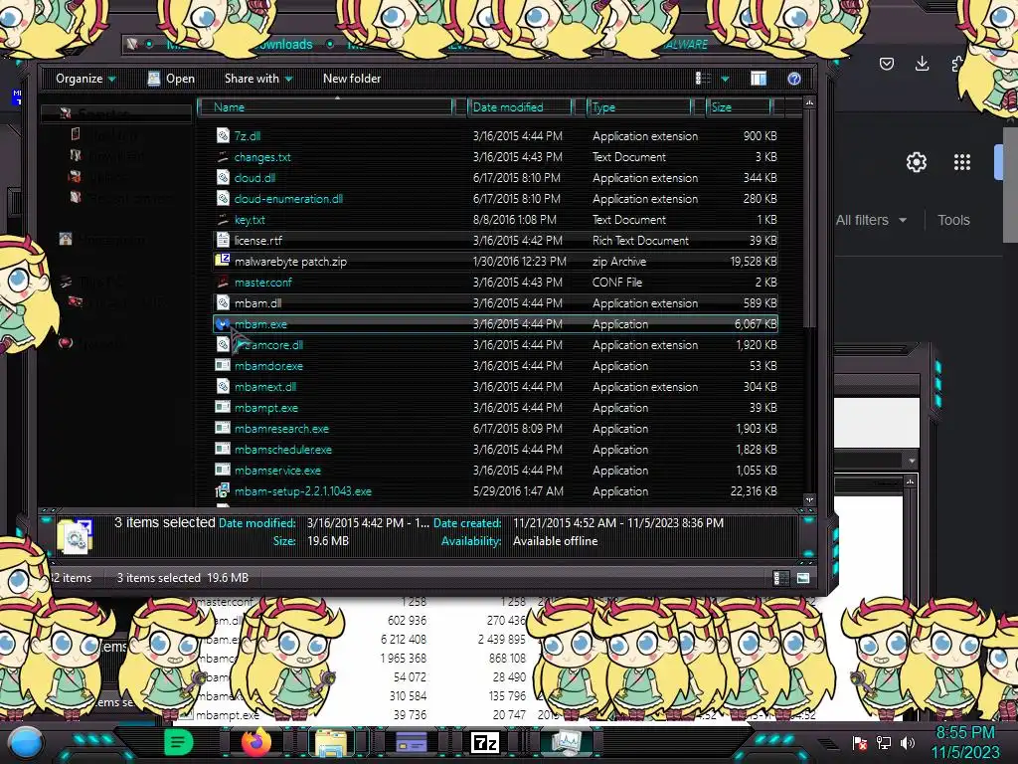Click the Windows Start orb
This screenshot has height=764, width=1018.
[26, 743]
